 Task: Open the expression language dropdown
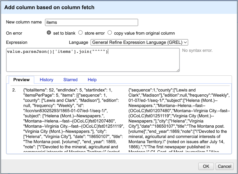click(x=186, y=42)
